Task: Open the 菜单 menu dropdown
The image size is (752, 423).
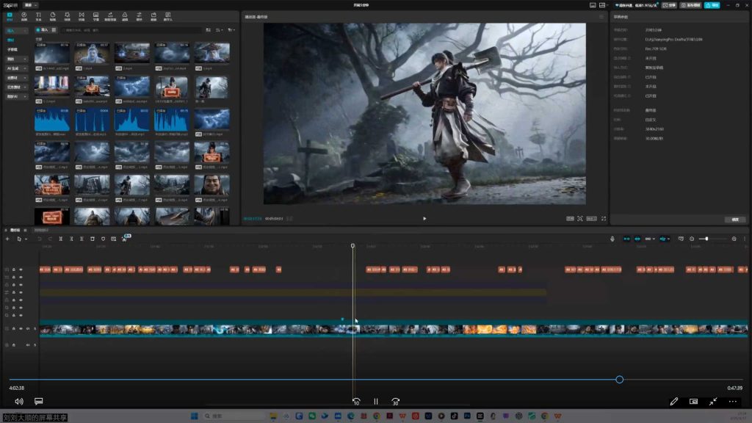Action: coord(30,5)
